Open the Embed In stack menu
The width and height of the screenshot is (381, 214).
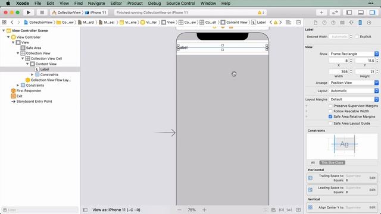pyautogui.click(x=298, y=210)
